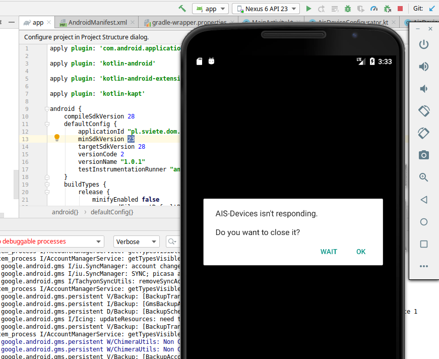The height and width of the screenshot is (359, 439).
Task: Collapse the android block fold marker
Action: pos(47,109)
